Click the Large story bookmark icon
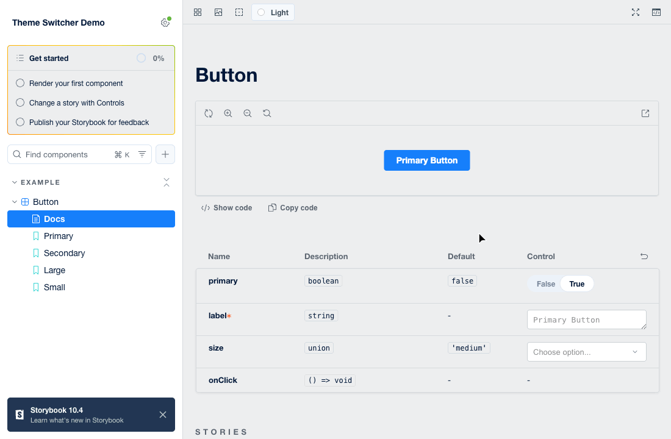Screen dimensions: 671x439 click(x=36, y=271)
